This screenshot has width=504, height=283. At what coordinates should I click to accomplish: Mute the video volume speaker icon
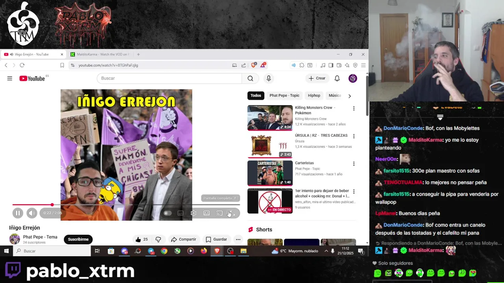click(x=32, y=213)
